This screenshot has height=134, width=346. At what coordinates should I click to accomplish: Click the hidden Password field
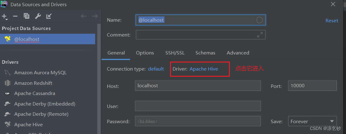point(198,121)
